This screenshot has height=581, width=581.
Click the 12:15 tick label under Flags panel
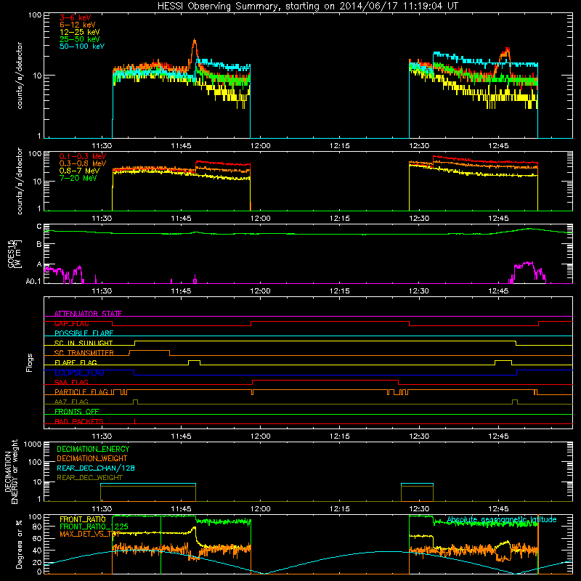(339, 436)
